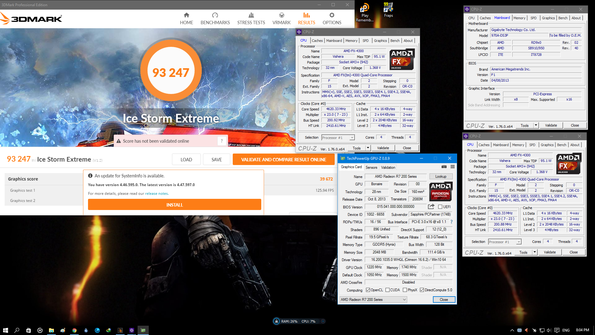595x335 pixels.
Task: Open the GPU-Z hamburger menu
Action: 452,167
